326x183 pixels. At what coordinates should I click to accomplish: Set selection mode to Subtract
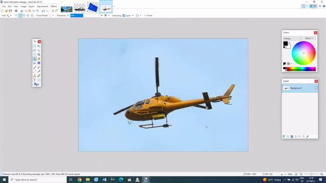click(24, 16)
